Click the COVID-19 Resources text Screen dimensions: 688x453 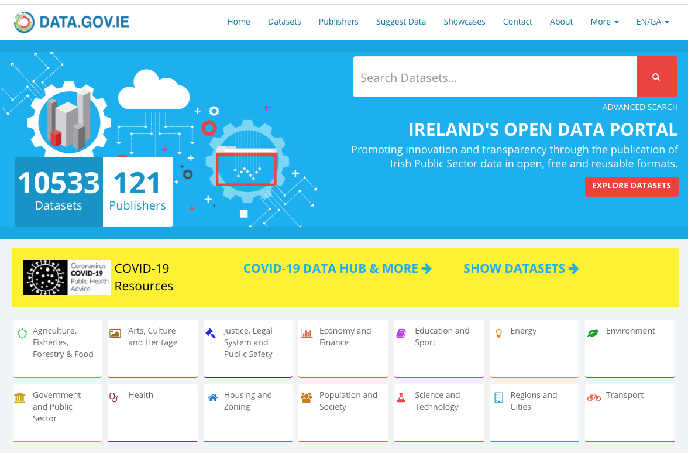[144, 277]
